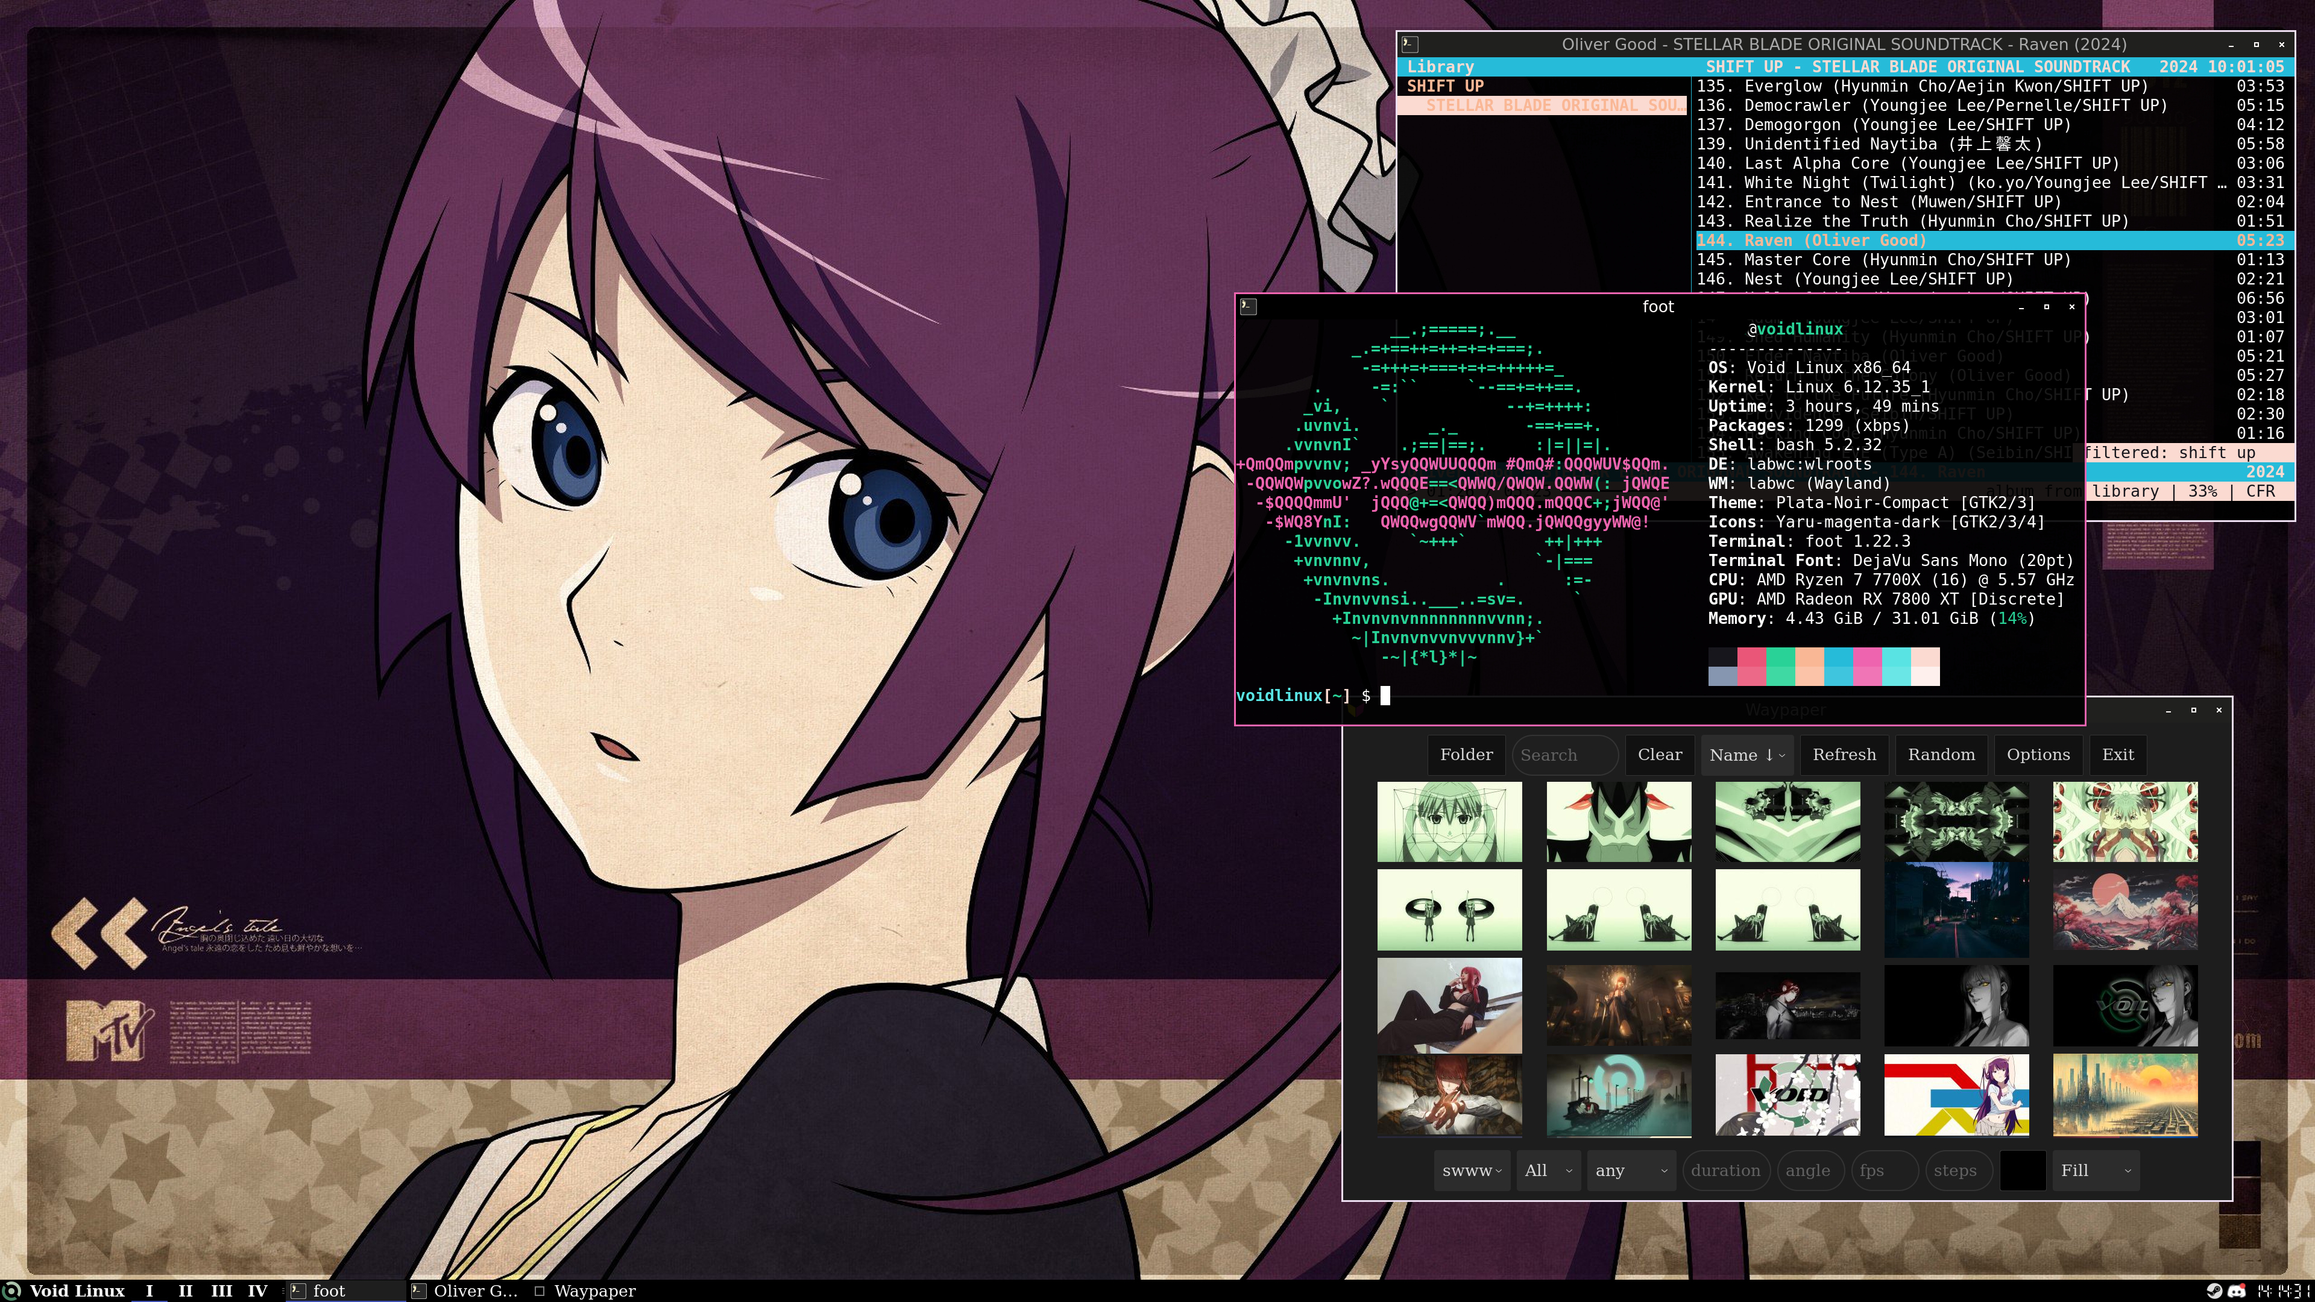Open the Steam tray icon
This screenshot has width=2315, height=1302.
tap(2214, 1291)
